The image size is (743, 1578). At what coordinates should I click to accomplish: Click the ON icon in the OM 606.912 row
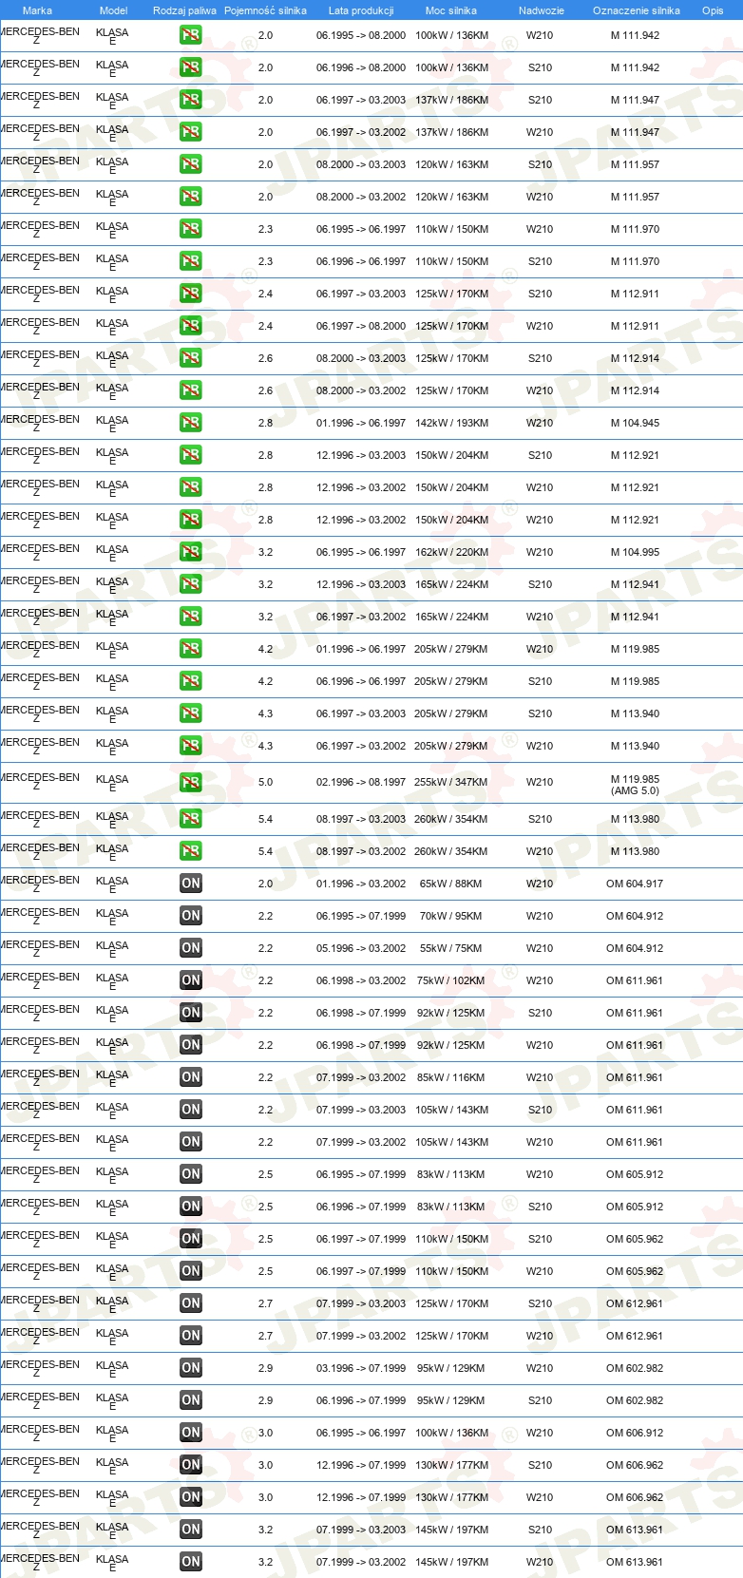[191, 1433]
